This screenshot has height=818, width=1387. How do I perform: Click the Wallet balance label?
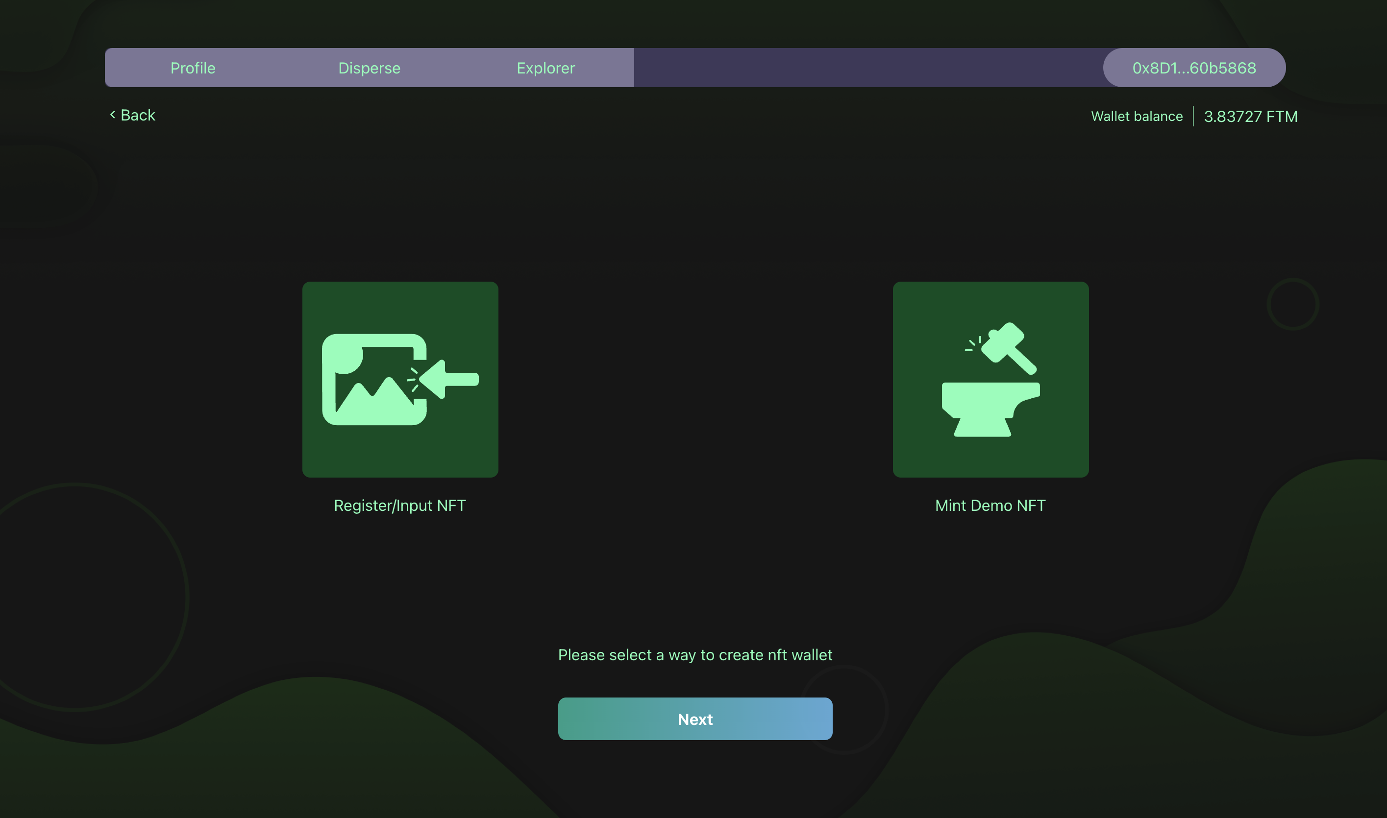click(1137, 116)
